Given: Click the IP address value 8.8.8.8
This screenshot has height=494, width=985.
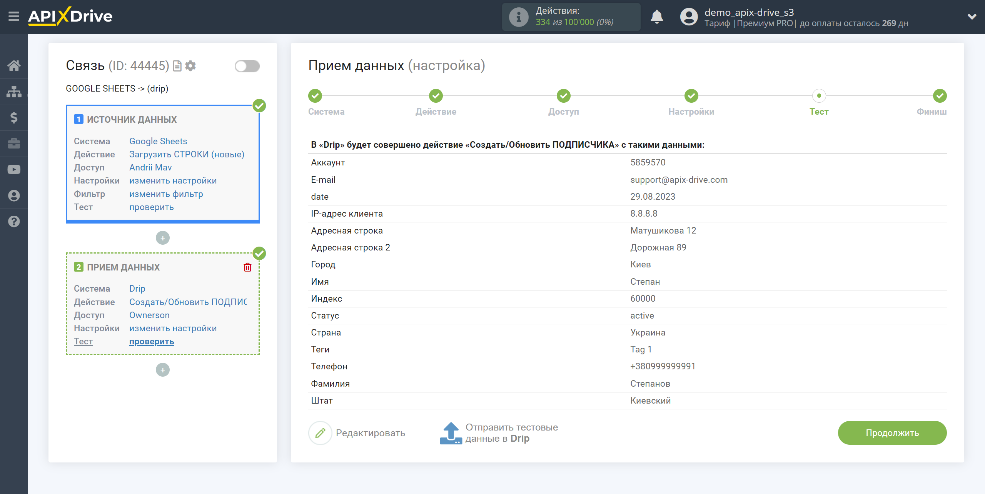Looking at the screenshot, I should pos(644,214).
